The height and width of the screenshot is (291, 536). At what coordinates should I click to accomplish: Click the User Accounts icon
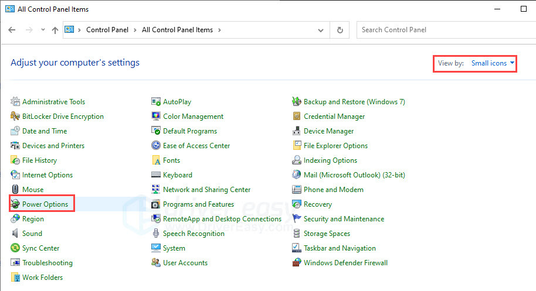pos(156,262)
